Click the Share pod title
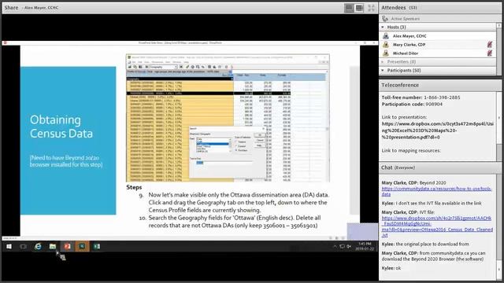Viewport: 504px width, 283px height. 11,8
